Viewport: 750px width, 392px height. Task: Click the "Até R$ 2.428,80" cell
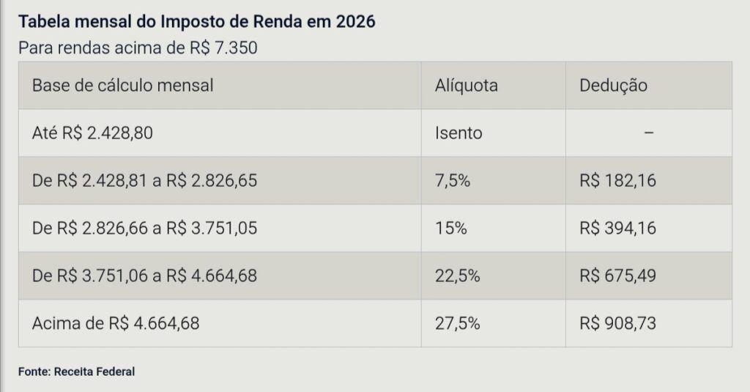[92, 133]
